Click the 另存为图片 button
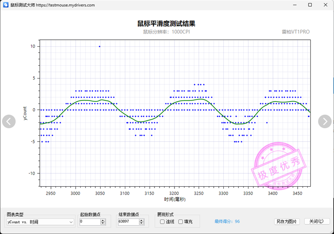The width and height of the screenshot is (334, 234). (287, 221)
